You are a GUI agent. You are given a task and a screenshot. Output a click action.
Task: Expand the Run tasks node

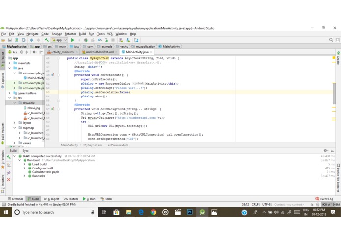(x=24, y=176)
